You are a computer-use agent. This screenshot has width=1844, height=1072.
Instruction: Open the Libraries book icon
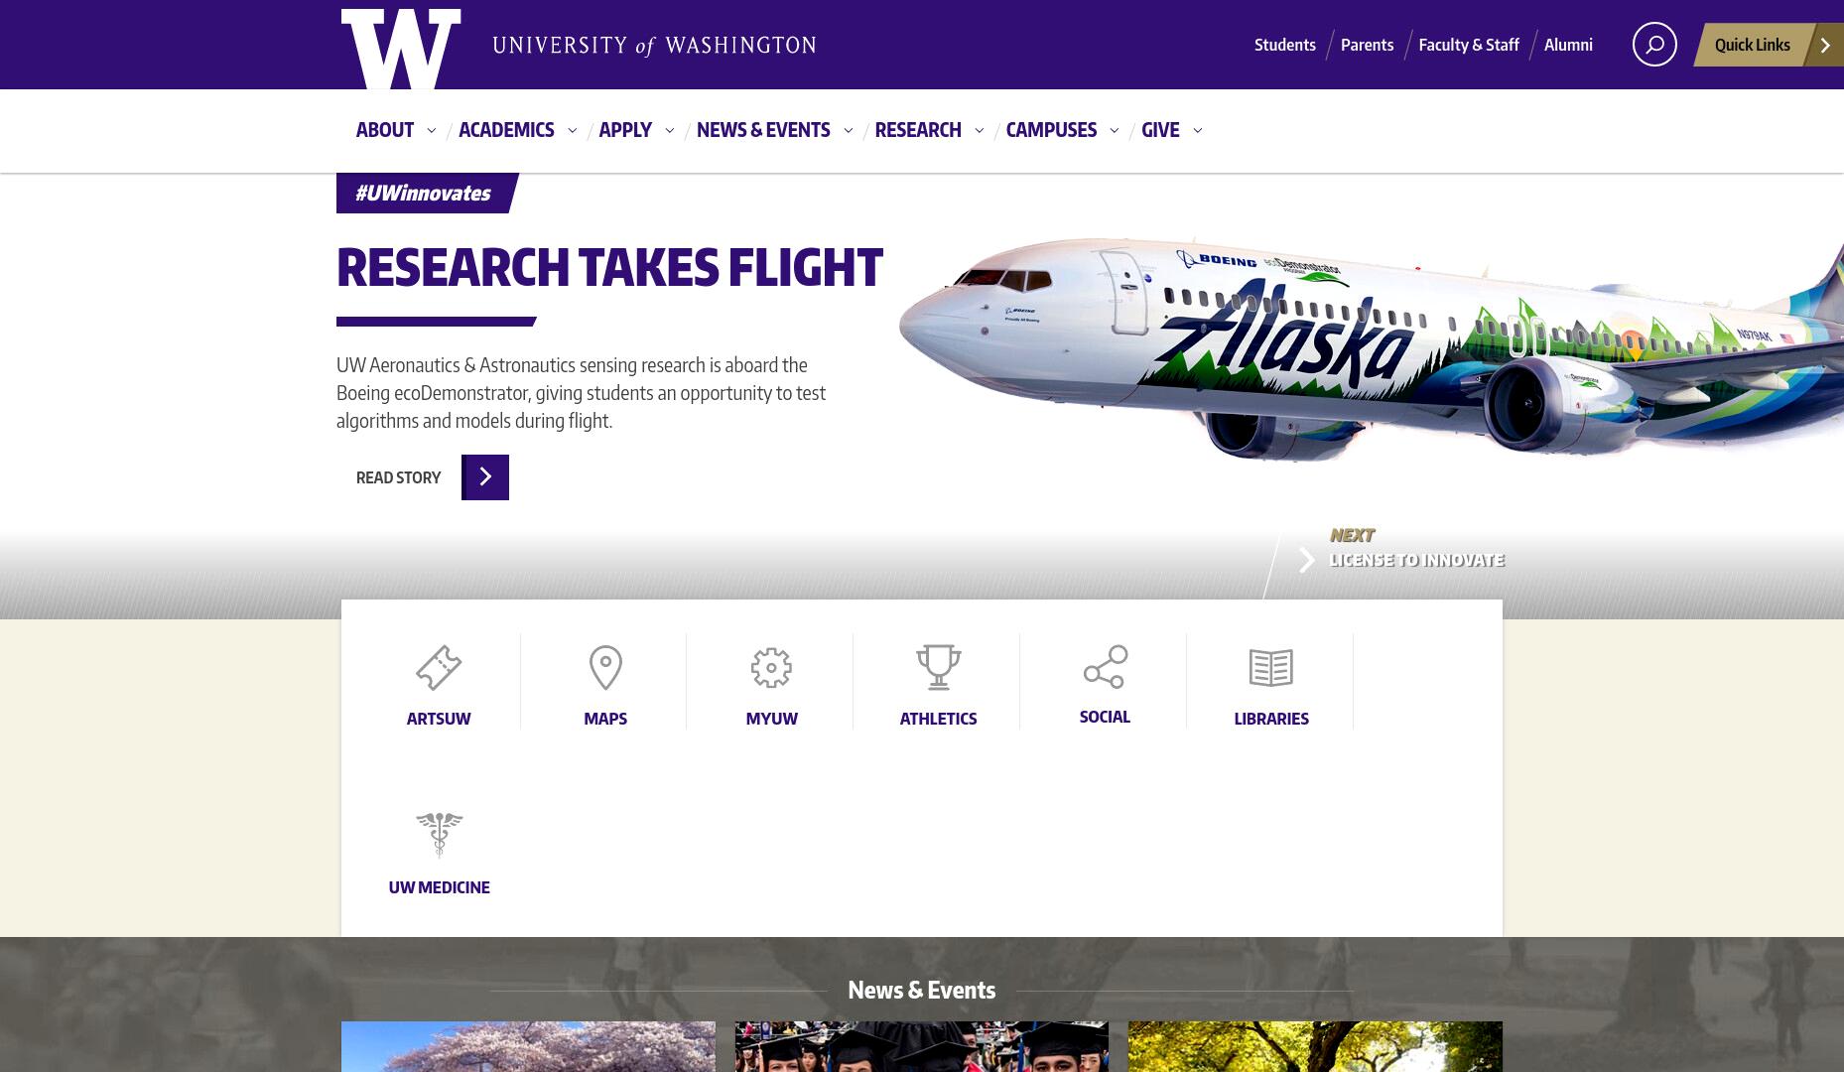point(1271,668)
